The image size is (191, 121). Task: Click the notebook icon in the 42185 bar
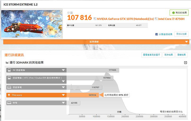pyautogui.click(x=9, y=102)
